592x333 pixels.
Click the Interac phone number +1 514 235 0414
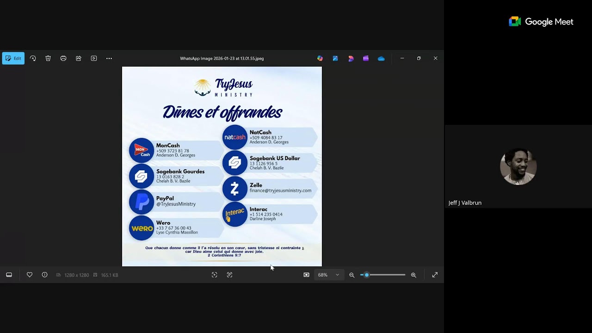(266, 215)
